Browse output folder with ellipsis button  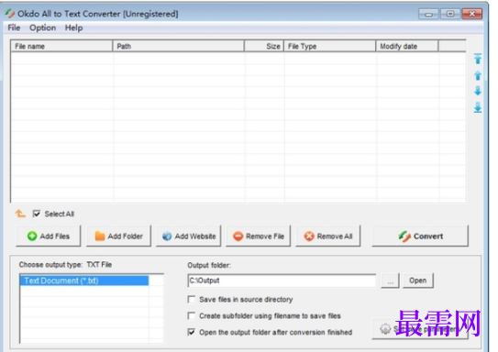click(x=390, y=280)
